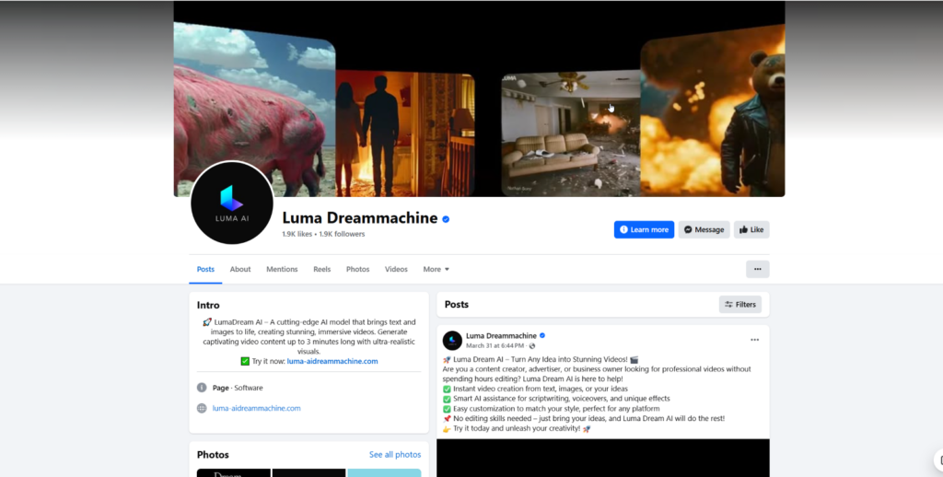Send a message via the Message button
The height and width of the screenshot is (477, 943).
[x=704, y=230]
